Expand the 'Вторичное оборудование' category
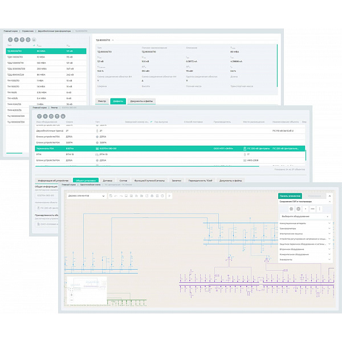 click(305, 249)
